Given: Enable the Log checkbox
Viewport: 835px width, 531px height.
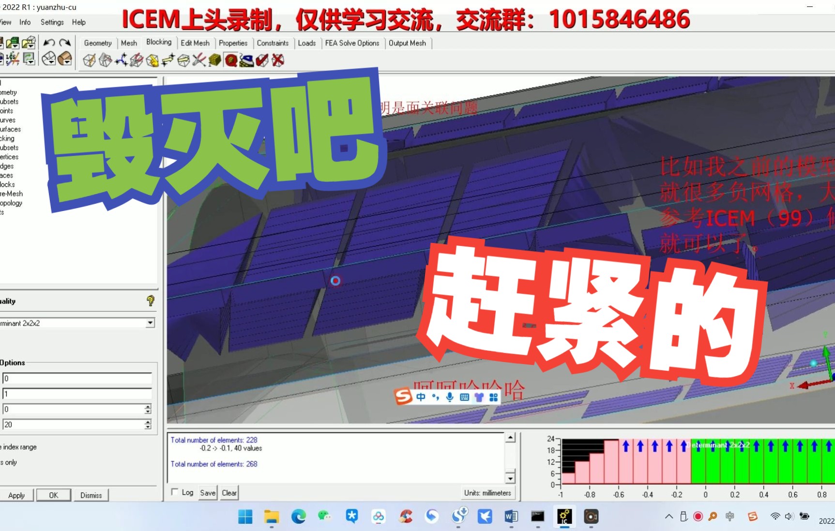Looking at the screenshot, I should [175, 492].
